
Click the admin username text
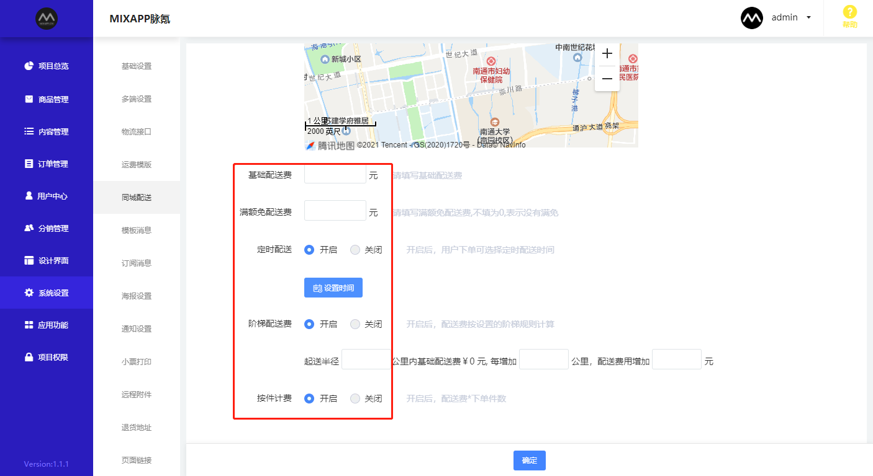click(785, 18)
